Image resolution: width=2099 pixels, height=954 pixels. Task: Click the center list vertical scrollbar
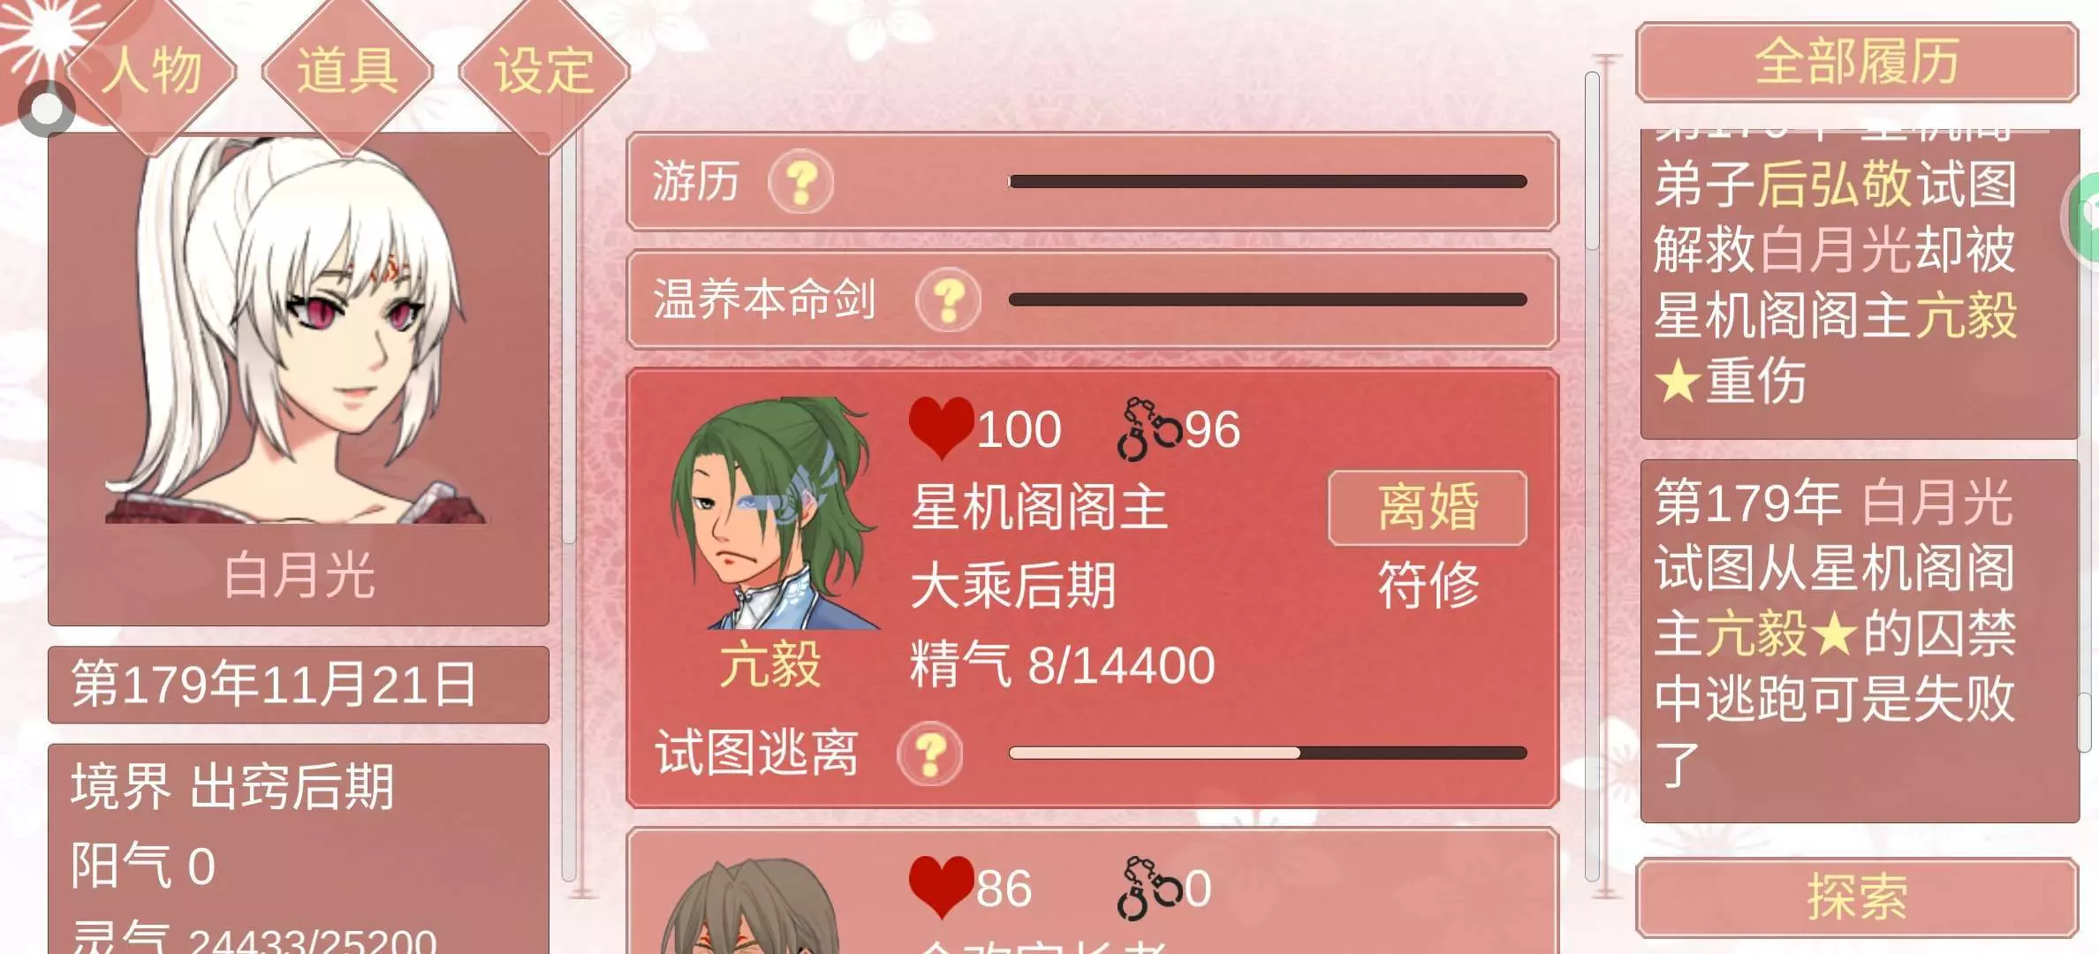click(x=1592, y=477)
